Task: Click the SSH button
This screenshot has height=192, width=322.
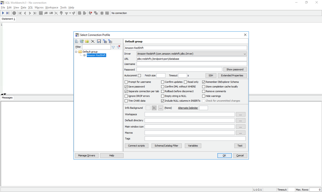Action: click(x=211, y=76)
